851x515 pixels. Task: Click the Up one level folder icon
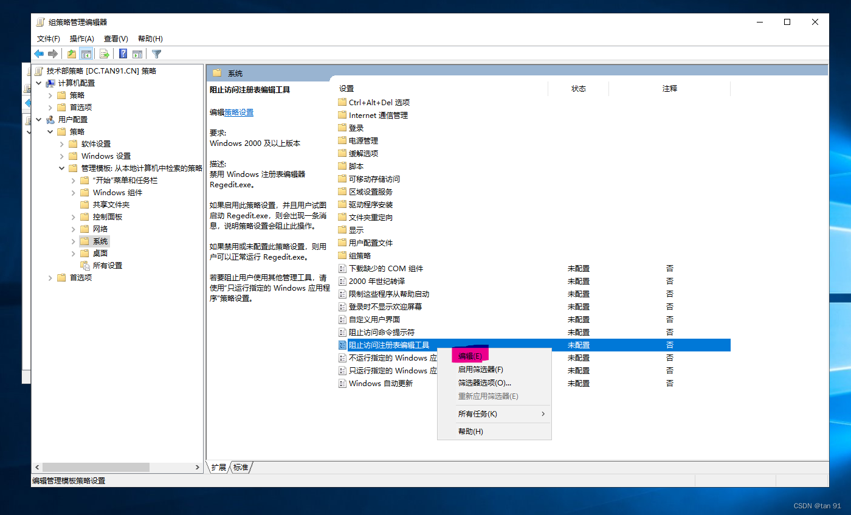[72, 54]
